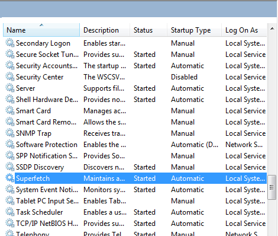The height and width of the screenshot is (236, 278).
Task: Select the System Event Noti... service name
Action: [47, 190]
